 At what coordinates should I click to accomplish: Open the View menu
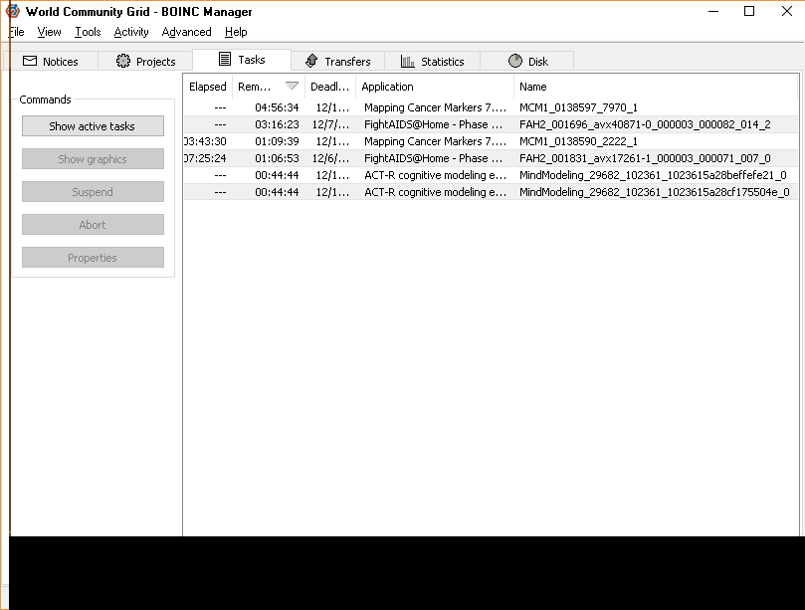[x=50, y=32]
